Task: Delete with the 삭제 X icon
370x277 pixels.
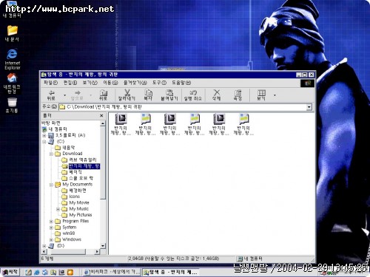Action: 216,95
